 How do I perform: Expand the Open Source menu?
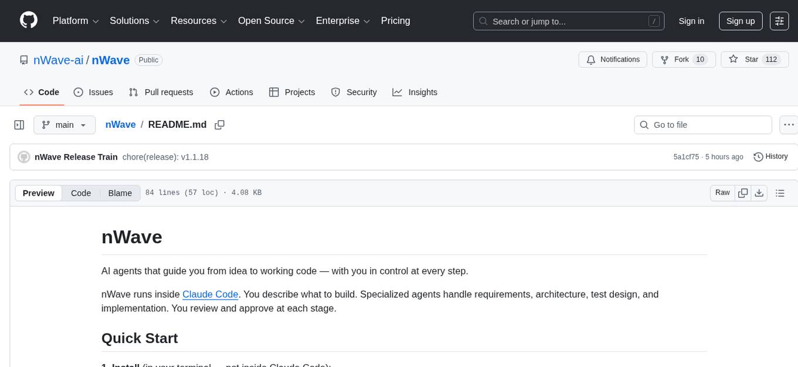(270, 21)
